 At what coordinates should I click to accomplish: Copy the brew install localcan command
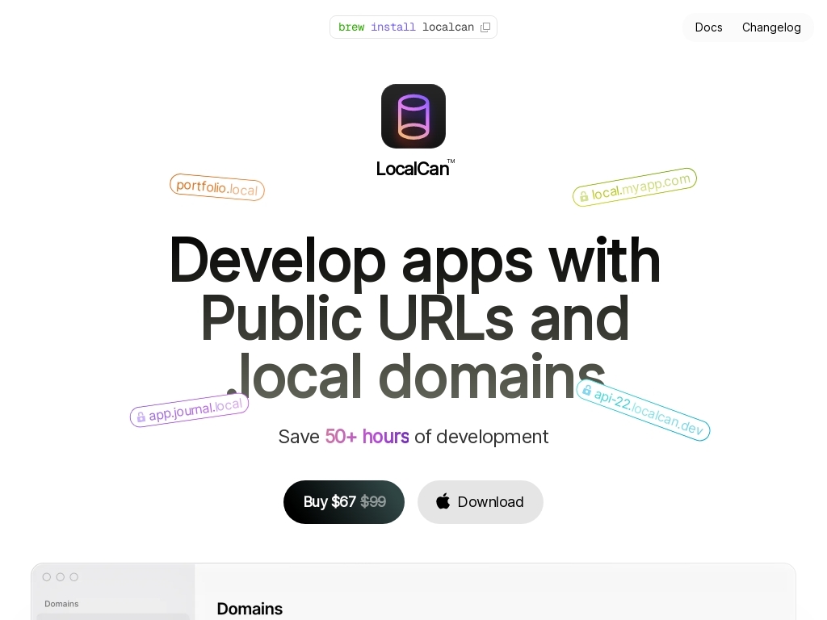[485, 27]
